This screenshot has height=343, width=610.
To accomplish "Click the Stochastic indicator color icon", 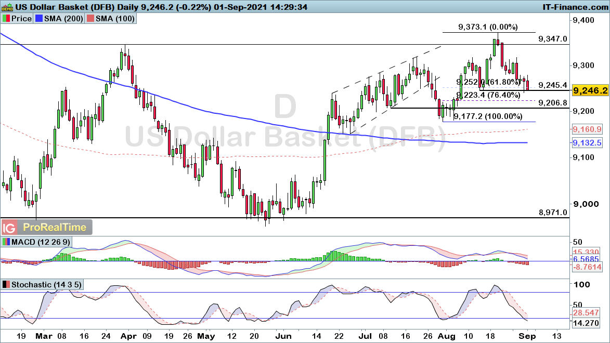I will coord(6,285).
